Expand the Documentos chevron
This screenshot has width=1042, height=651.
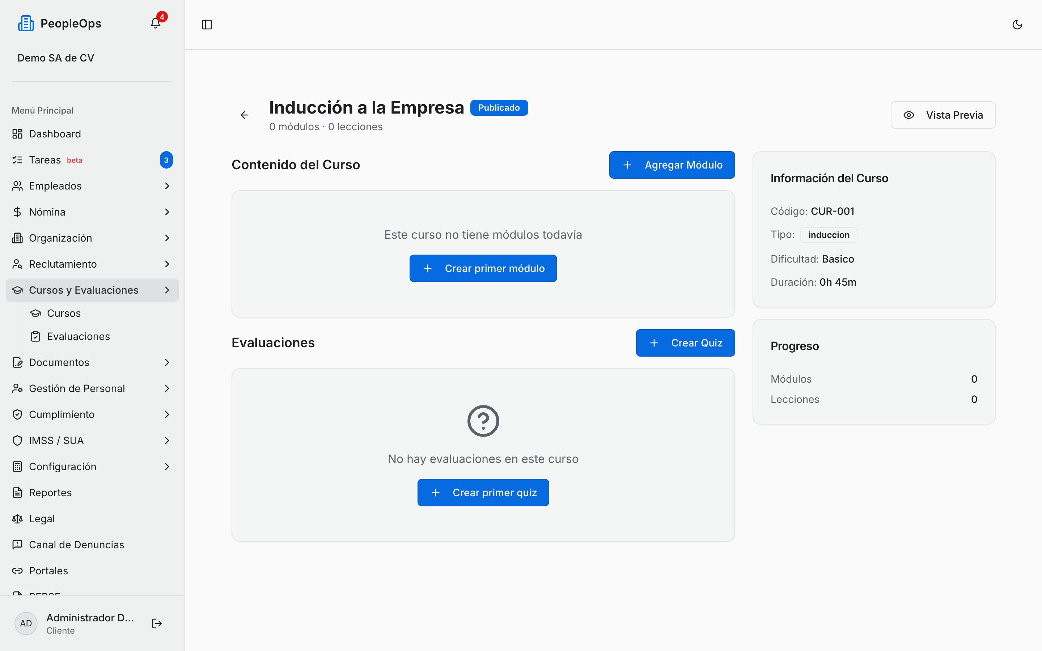click(167, 362)
